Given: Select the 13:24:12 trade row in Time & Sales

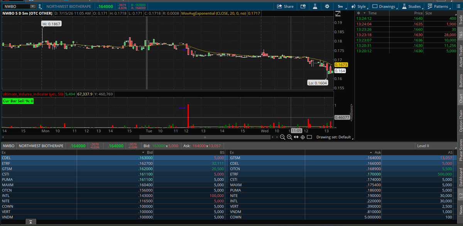Looking at the screenshot, I should (406, 18).
